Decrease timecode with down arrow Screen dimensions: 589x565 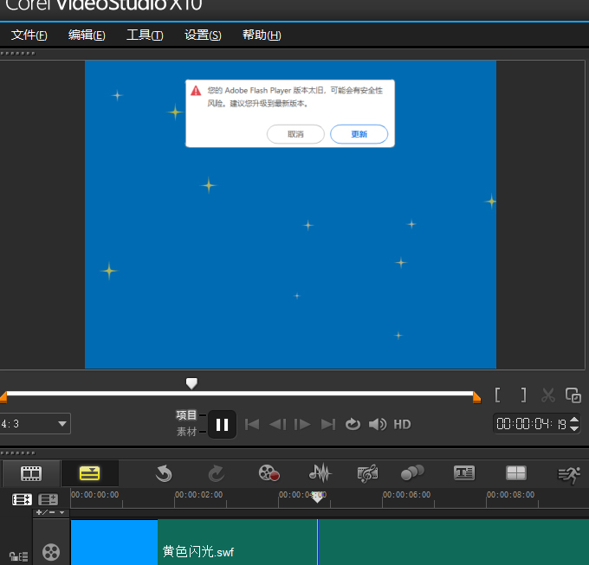(x=574, y=428)
